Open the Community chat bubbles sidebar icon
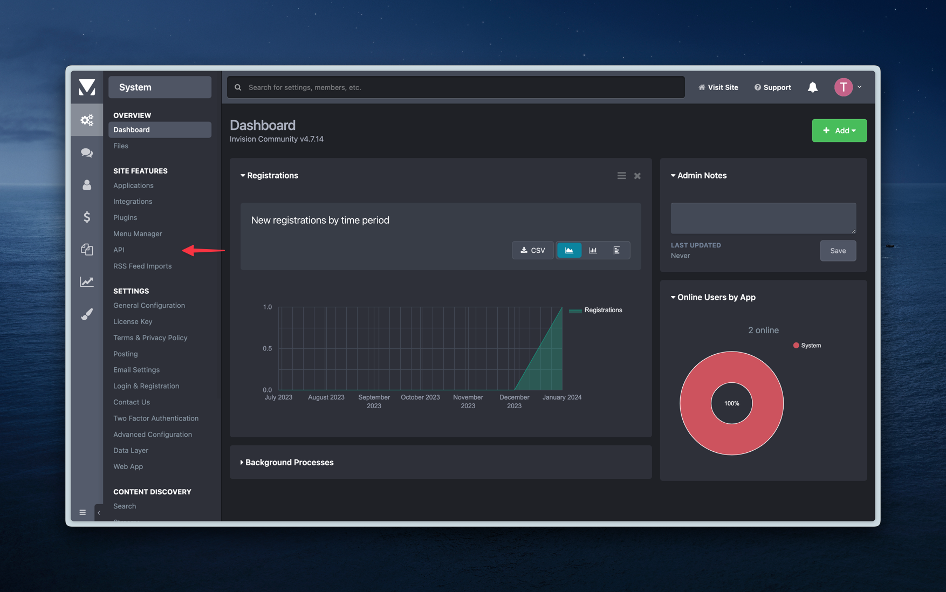 pyautogui.click(x=86, y=153)
